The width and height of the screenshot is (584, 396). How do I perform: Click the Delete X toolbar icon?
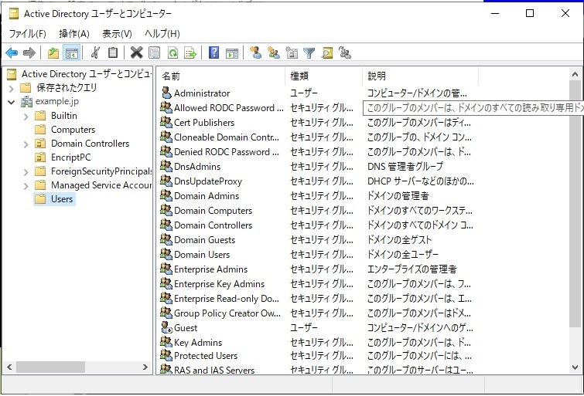pyautogui.click(x=136, y=52)
